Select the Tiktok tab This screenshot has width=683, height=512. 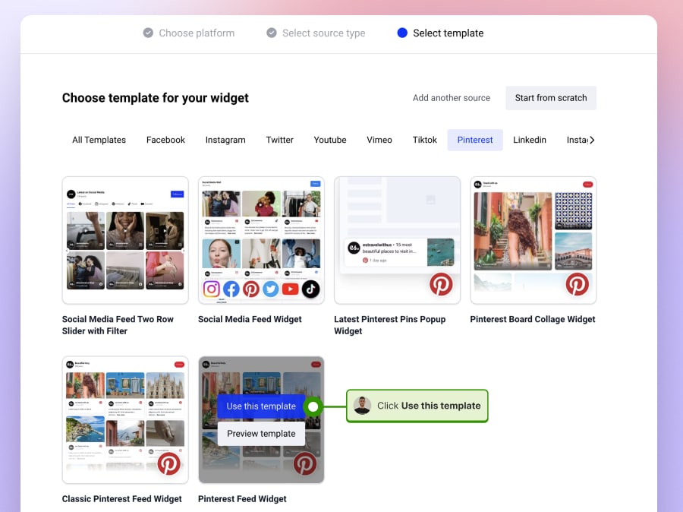coord(424,140)
